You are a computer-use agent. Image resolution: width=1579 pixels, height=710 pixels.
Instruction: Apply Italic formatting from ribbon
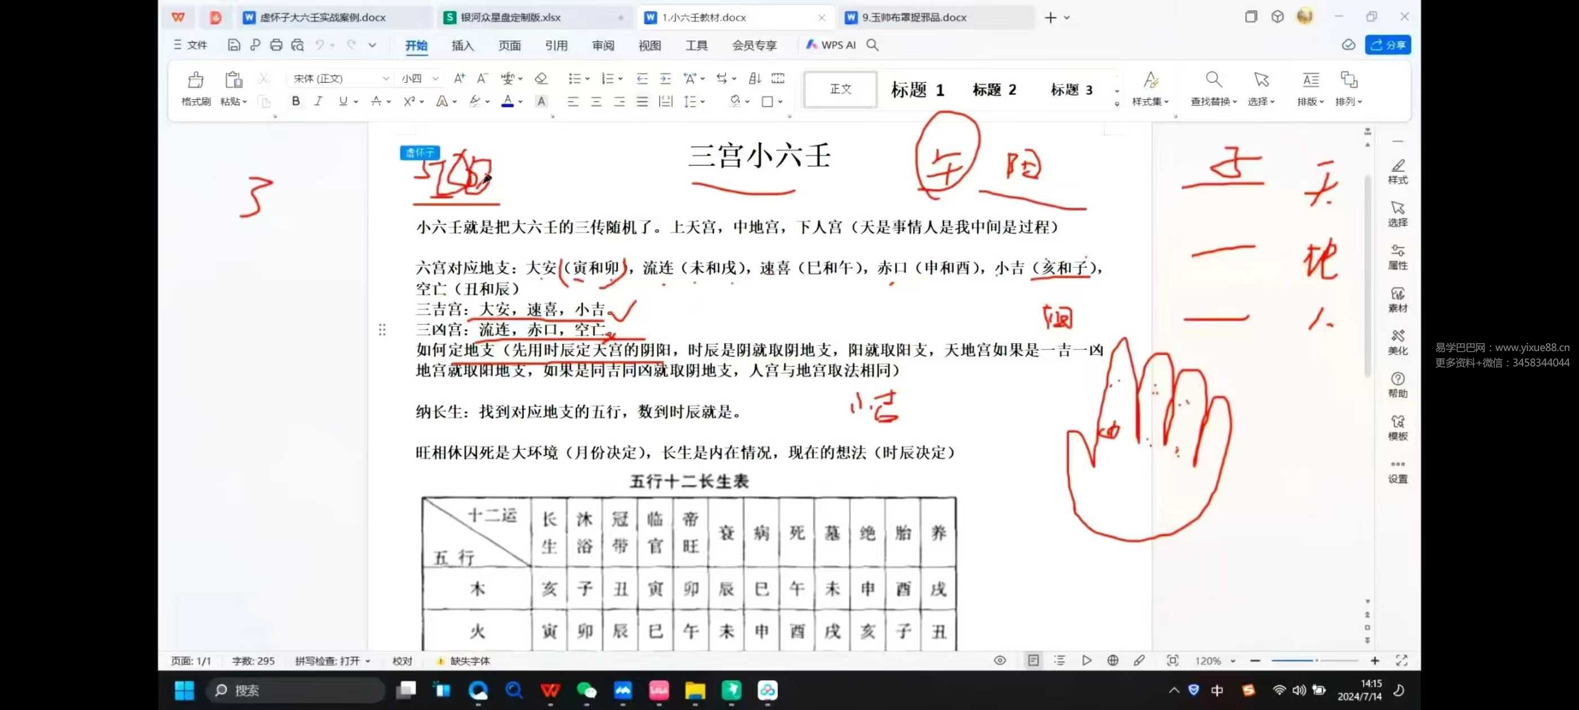[318, 101]
